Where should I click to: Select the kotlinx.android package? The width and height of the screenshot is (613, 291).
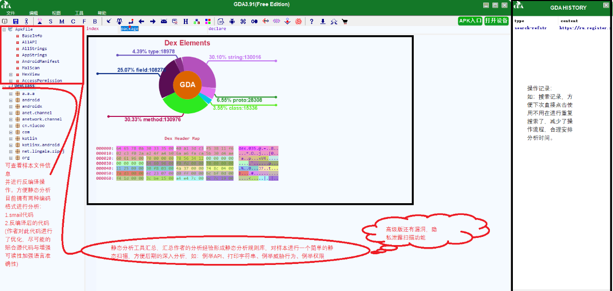[41, 145]
